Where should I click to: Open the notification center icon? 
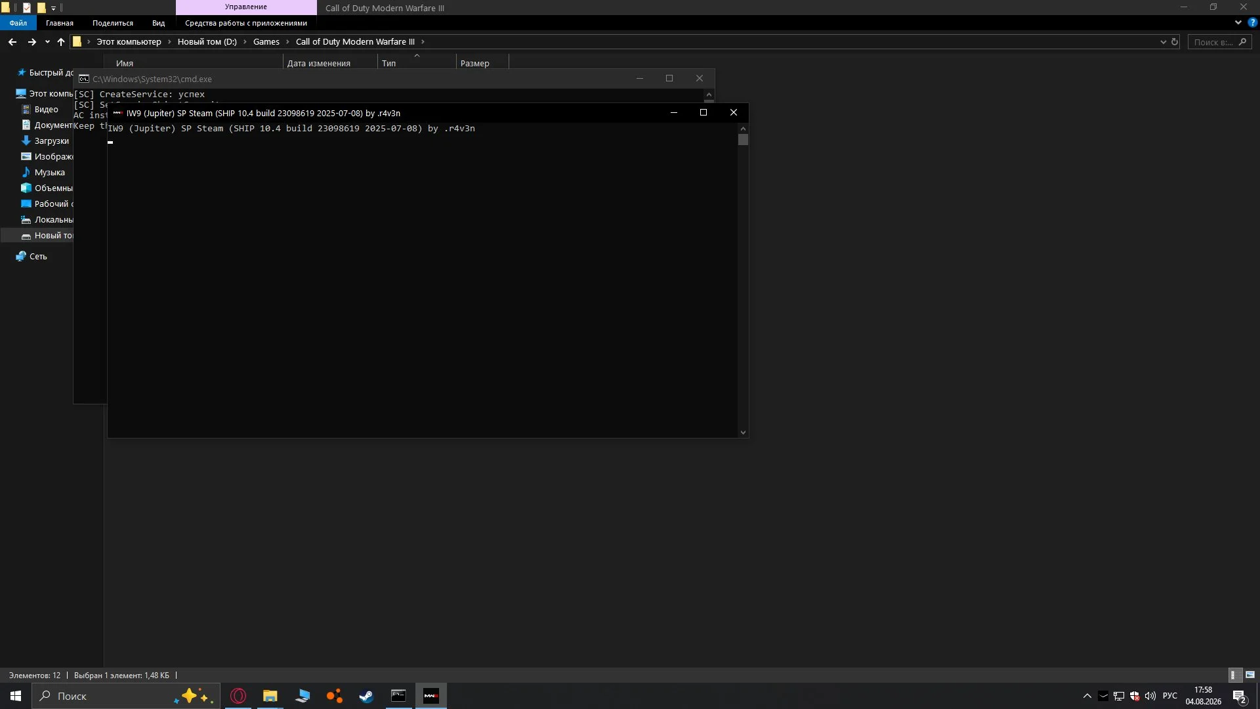point(1240,696)
